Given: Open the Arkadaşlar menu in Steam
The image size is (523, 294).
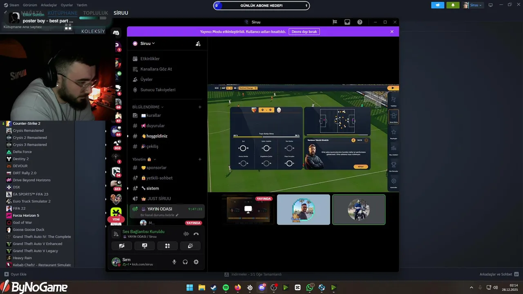Looking at the screenshot, I should pyautogui.click(x=49, y=5).
